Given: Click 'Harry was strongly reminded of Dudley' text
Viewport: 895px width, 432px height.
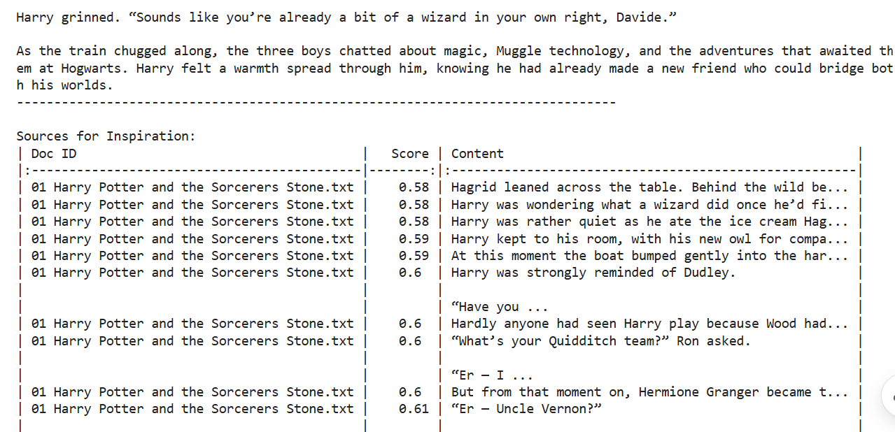Looking at the screenshot, I should click(593, 273).
